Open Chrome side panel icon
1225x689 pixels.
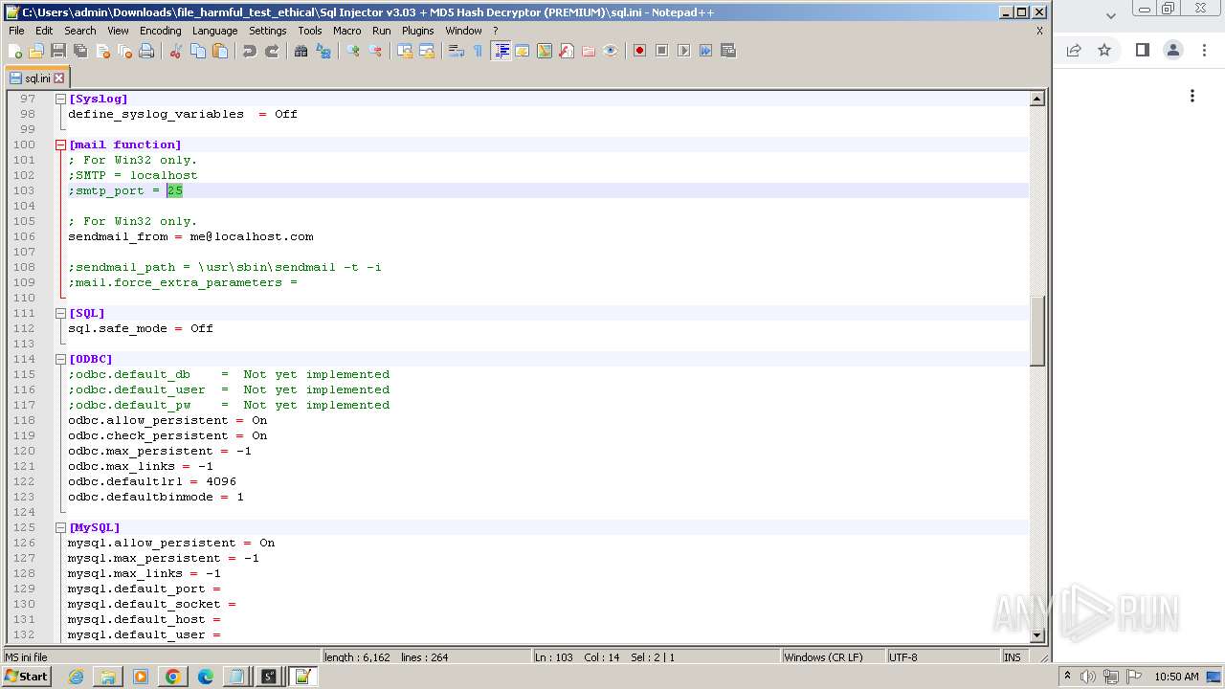click(1142, 50)
